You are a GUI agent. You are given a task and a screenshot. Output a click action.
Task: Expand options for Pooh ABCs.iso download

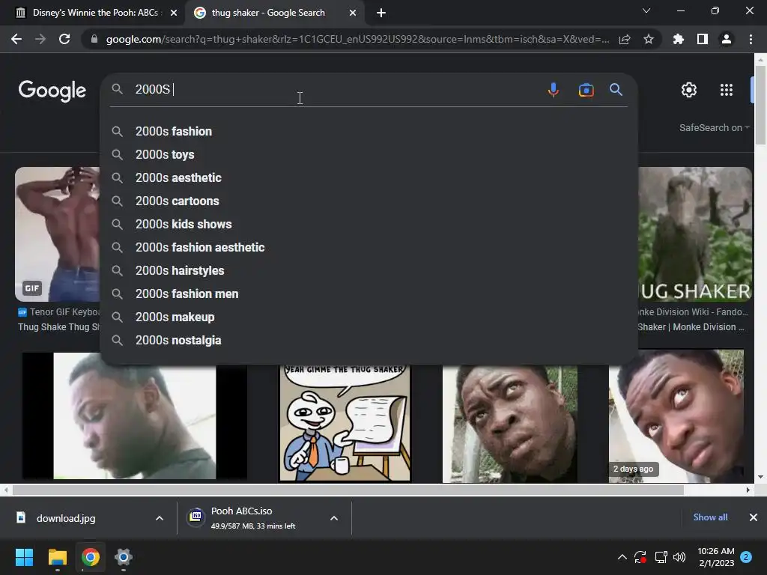click(334, 518)
